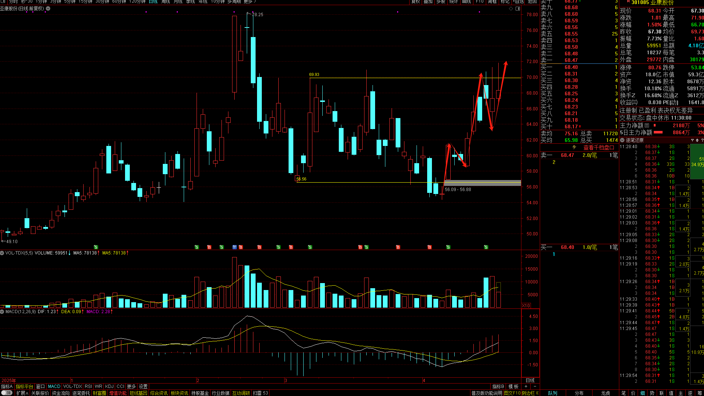Viewport: 704px width, 396px height.
Task: Toggle the 弹 switch in bottom-left corner
Action: coord(7,393)
